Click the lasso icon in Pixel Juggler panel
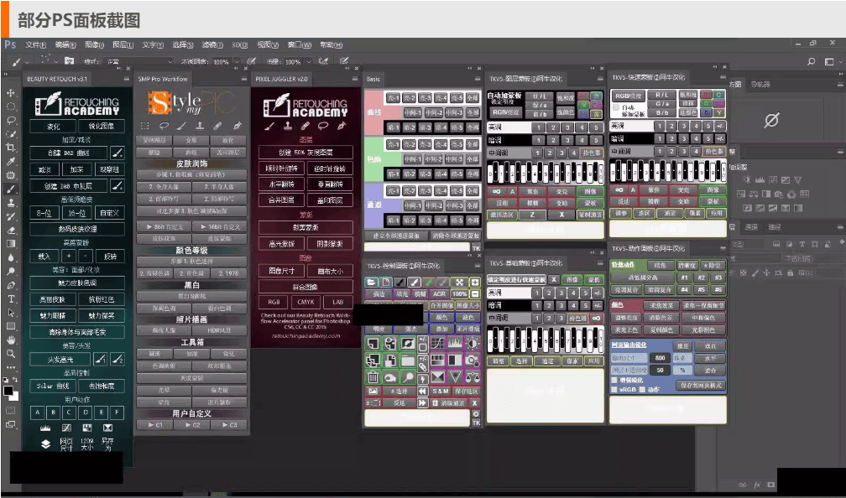This screenshot has width=846, height=498. tap(323, 126)
